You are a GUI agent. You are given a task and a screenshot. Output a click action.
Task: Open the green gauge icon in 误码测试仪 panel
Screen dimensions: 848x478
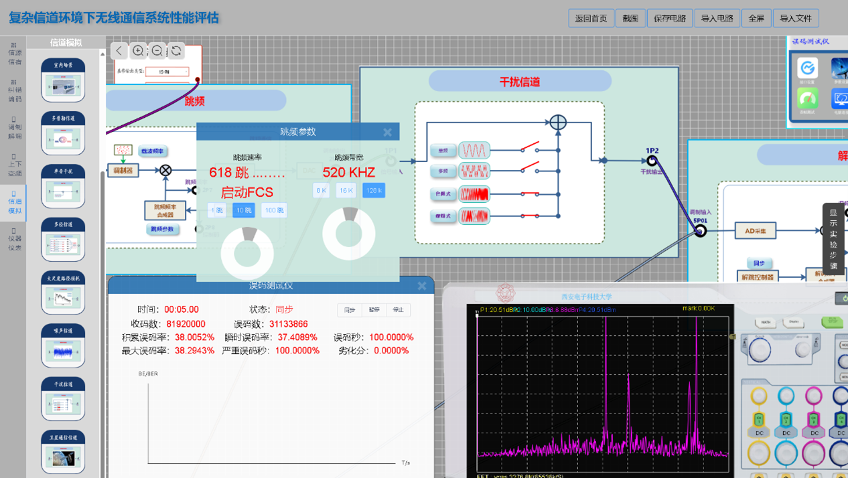[808, 98]
